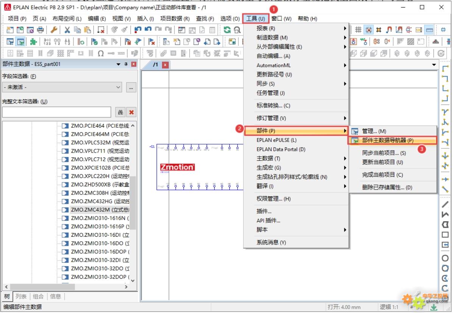The width and height of the screenshot is (453, 313).
Task: Expand the 主数据 (T) submenu
Action: click(x=296, y=159)
